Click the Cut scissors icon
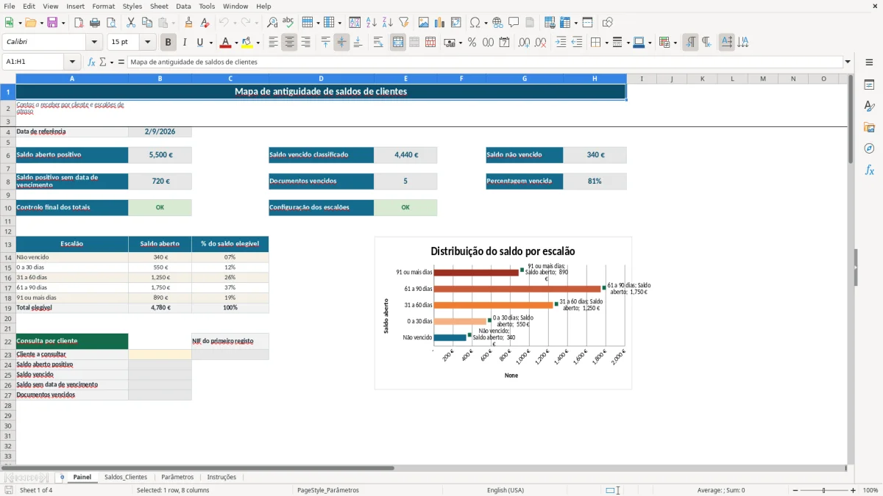The height and width of the screenshot is (496, 883). 130,23
